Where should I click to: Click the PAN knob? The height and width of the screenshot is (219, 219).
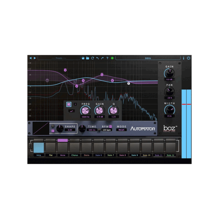pyautogui.click(x=170, y=92)
